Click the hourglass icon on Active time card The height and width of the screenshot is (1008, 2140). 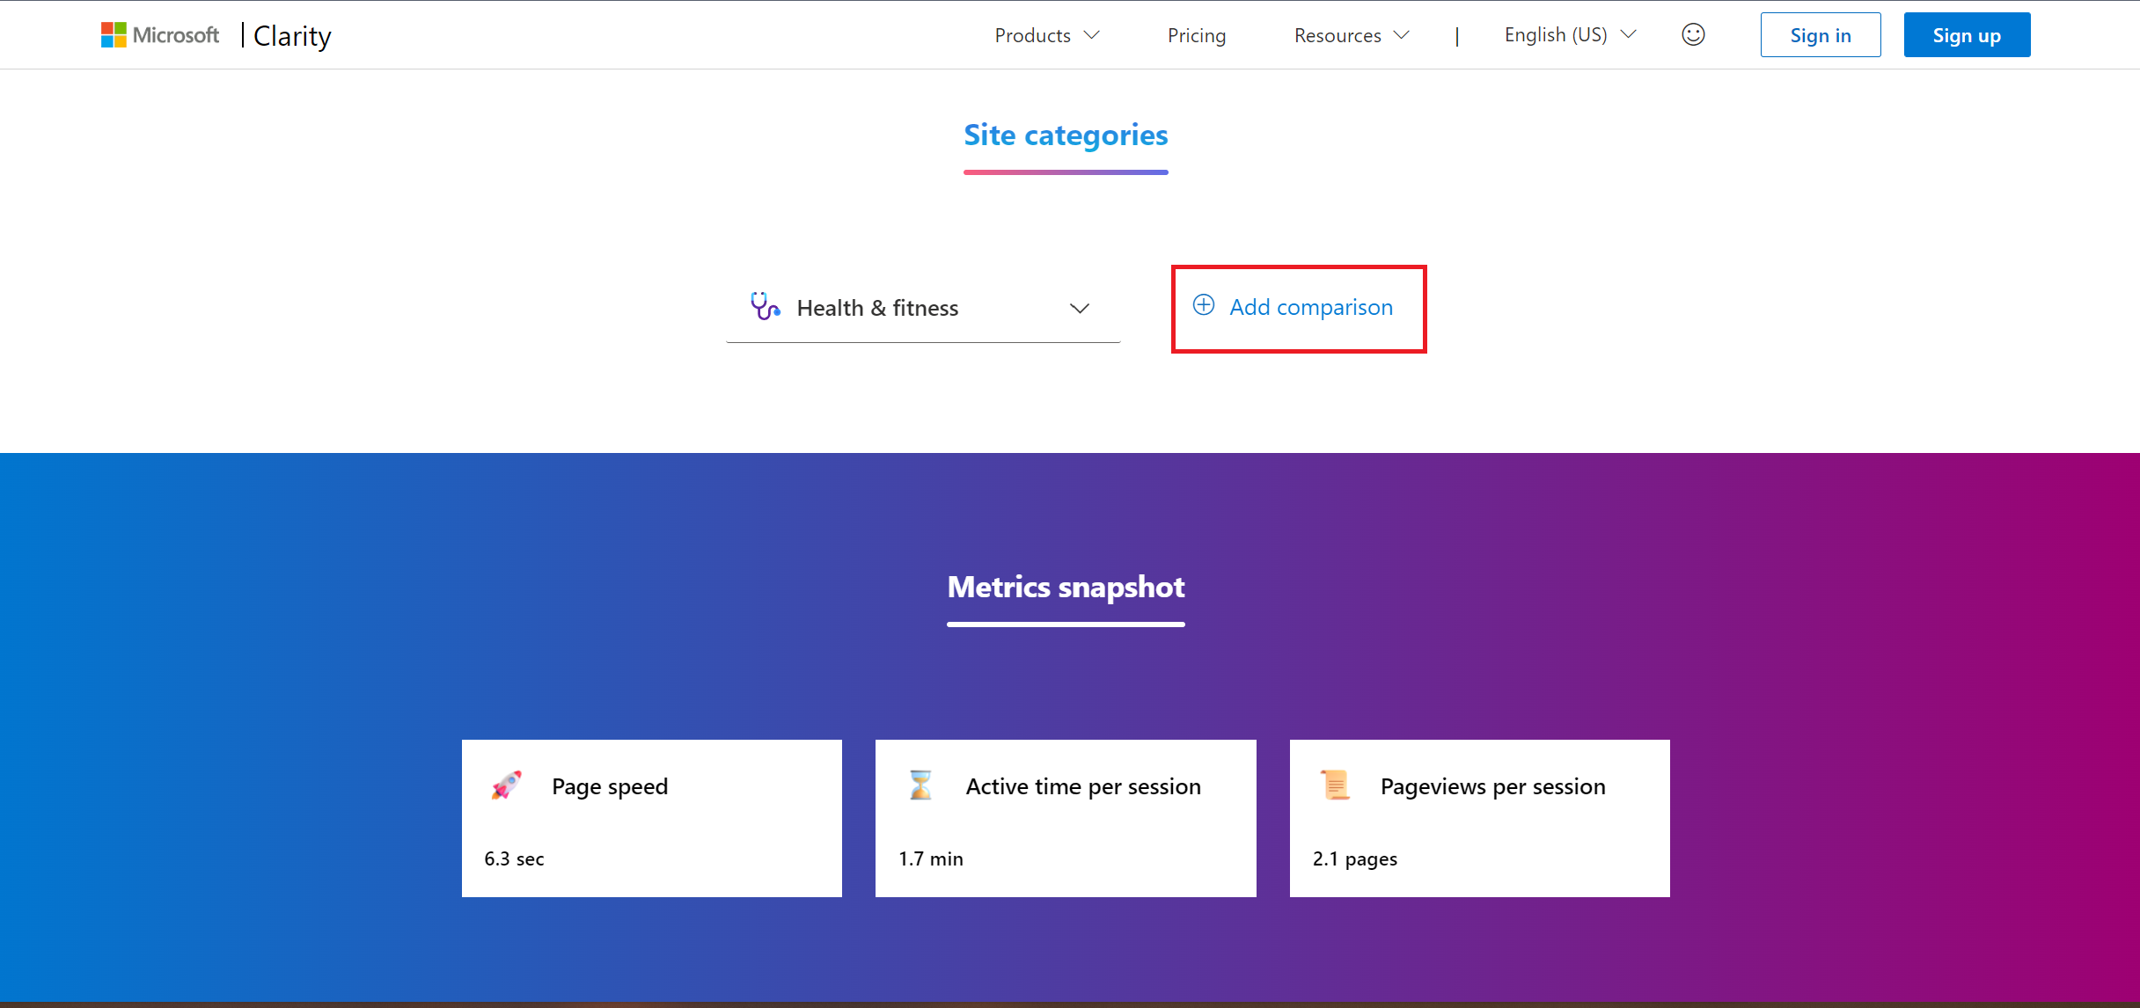(x=920, y=784)
